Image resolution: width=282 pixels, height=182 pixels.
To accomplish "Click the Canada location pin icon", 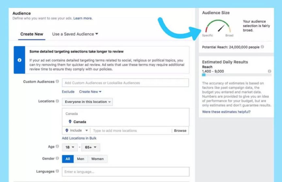I will (x=70, y=122).
